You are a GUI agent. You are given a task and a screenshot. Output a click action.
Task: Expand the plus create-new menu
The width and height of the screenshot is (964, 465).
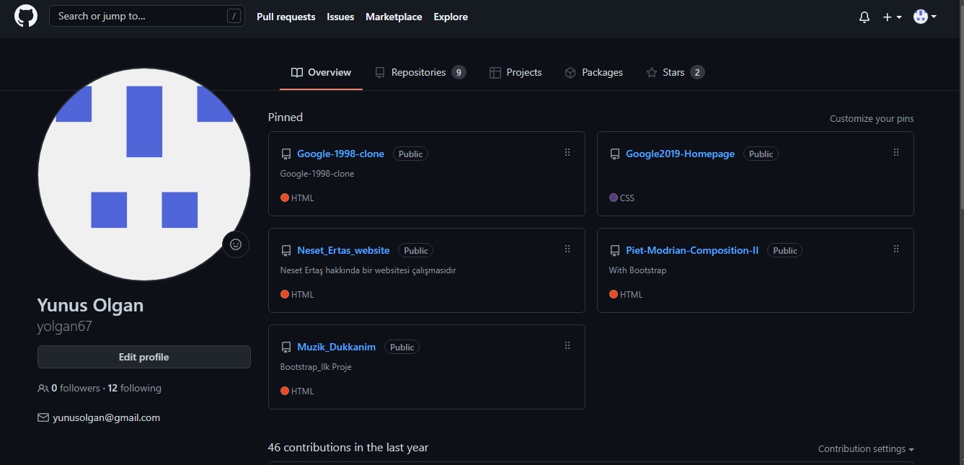point(892,17)
